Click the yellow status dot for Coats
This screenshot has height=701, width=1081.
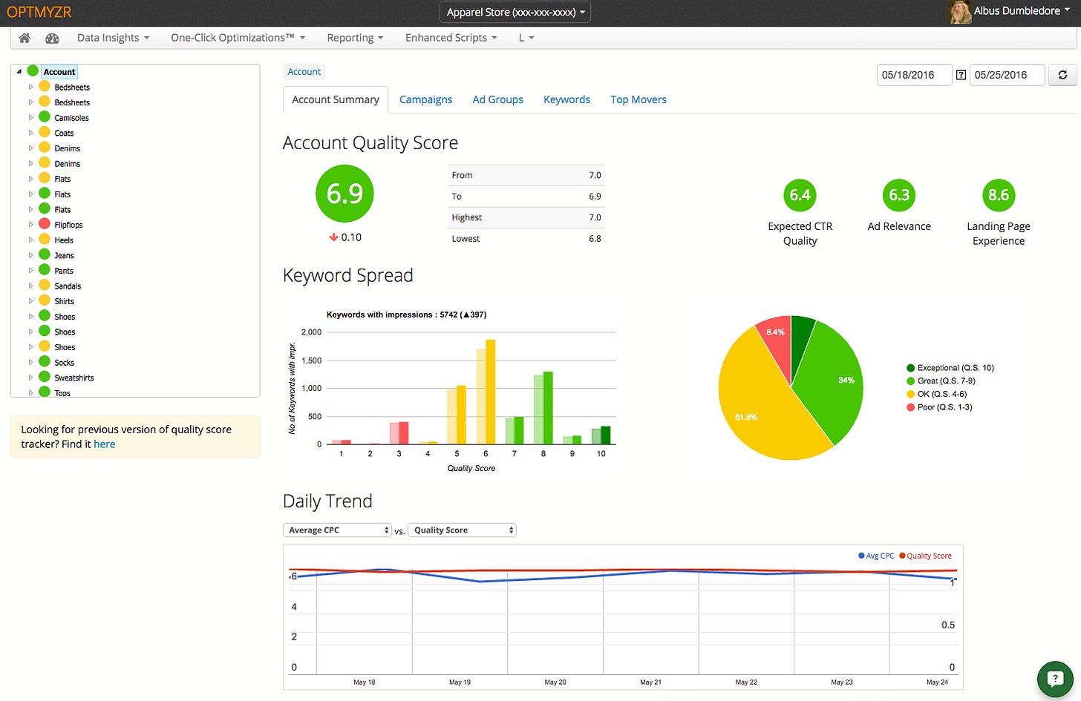(x=45, y=133)
